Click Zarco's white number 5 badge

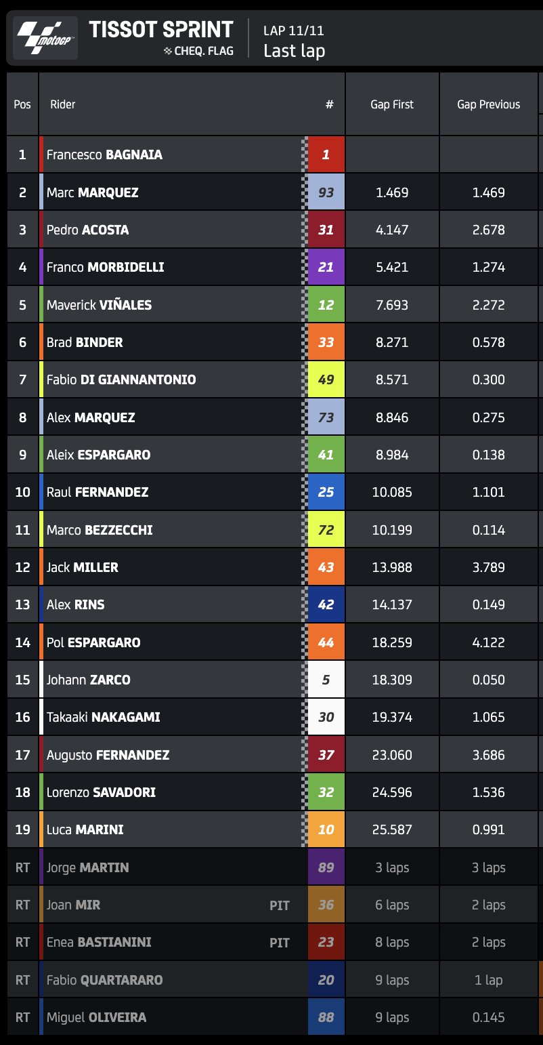(x=326, y=680)
